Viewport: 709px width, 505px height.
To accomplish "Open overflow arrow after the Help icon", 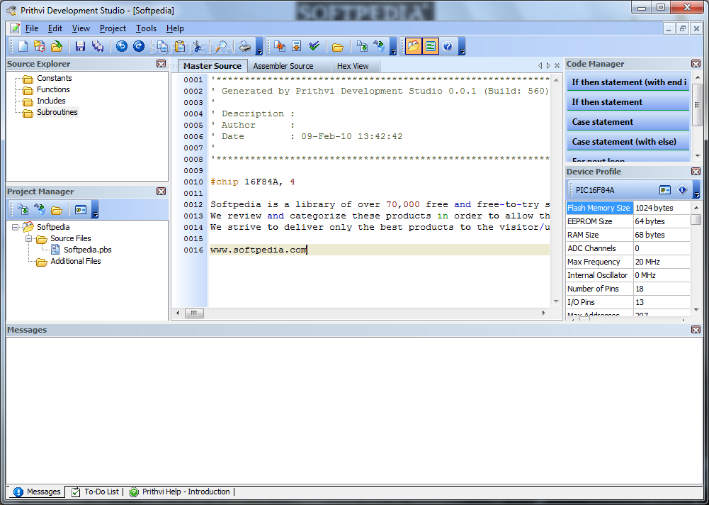I will [x=462, y=47].
